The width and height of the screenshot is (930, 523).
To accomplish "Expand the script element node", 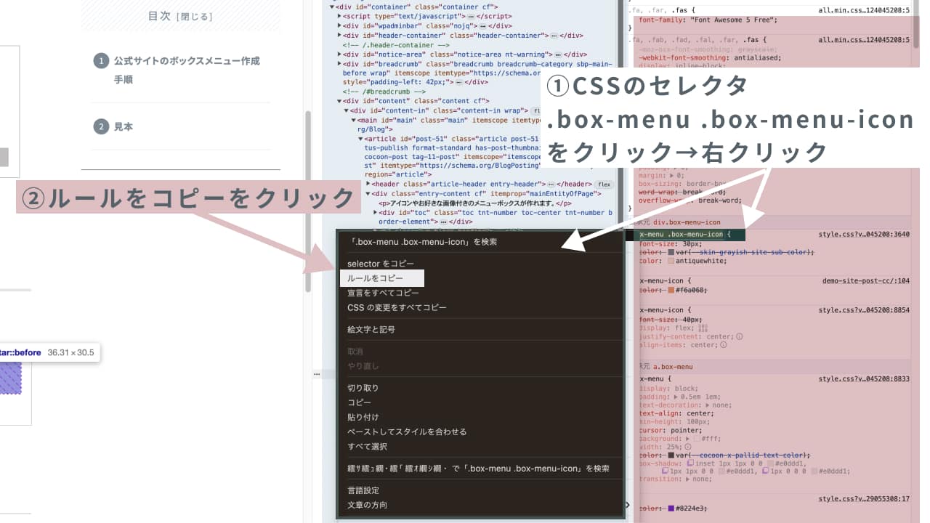I will tap(339, 16).
